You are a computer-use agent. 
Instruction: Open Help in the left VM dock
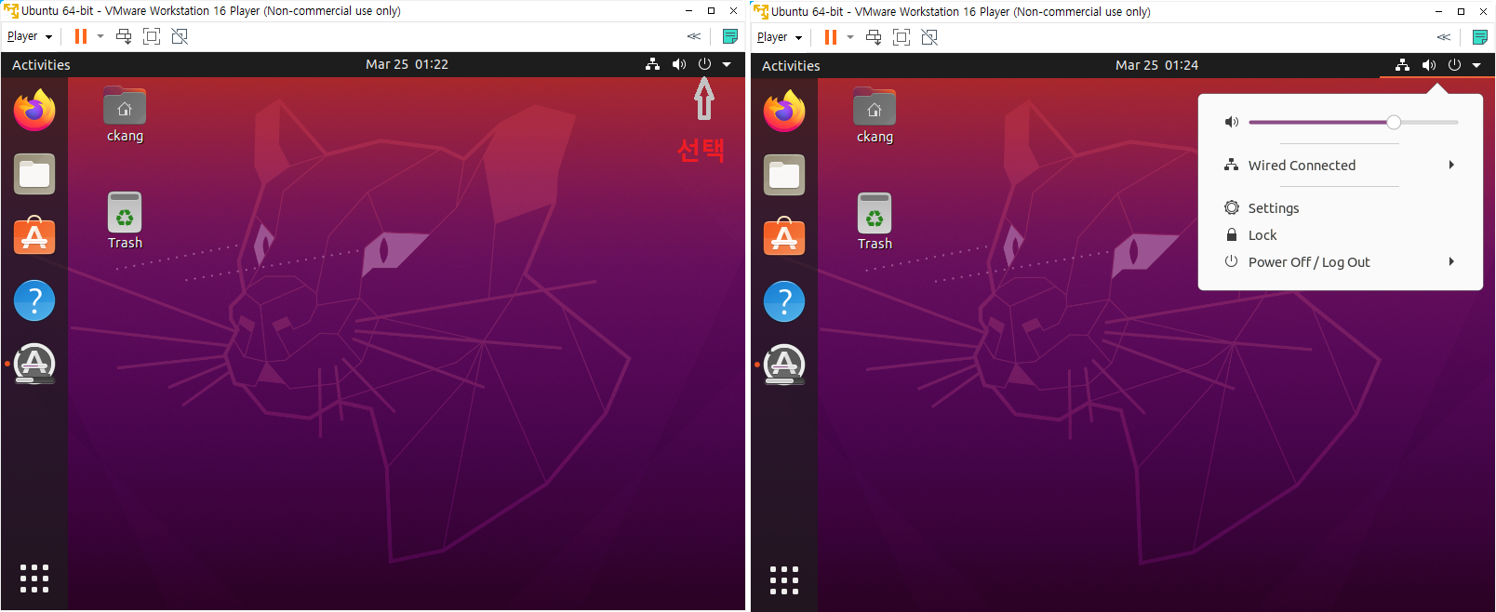click(x=34, y=300)
